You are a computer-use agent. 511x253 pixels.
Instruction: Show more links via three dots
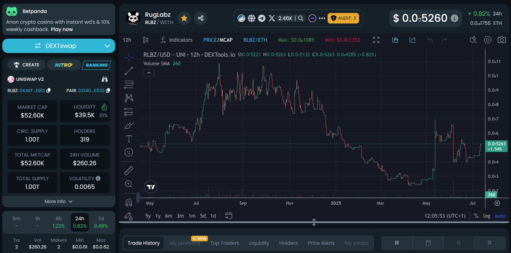point(322,18)
